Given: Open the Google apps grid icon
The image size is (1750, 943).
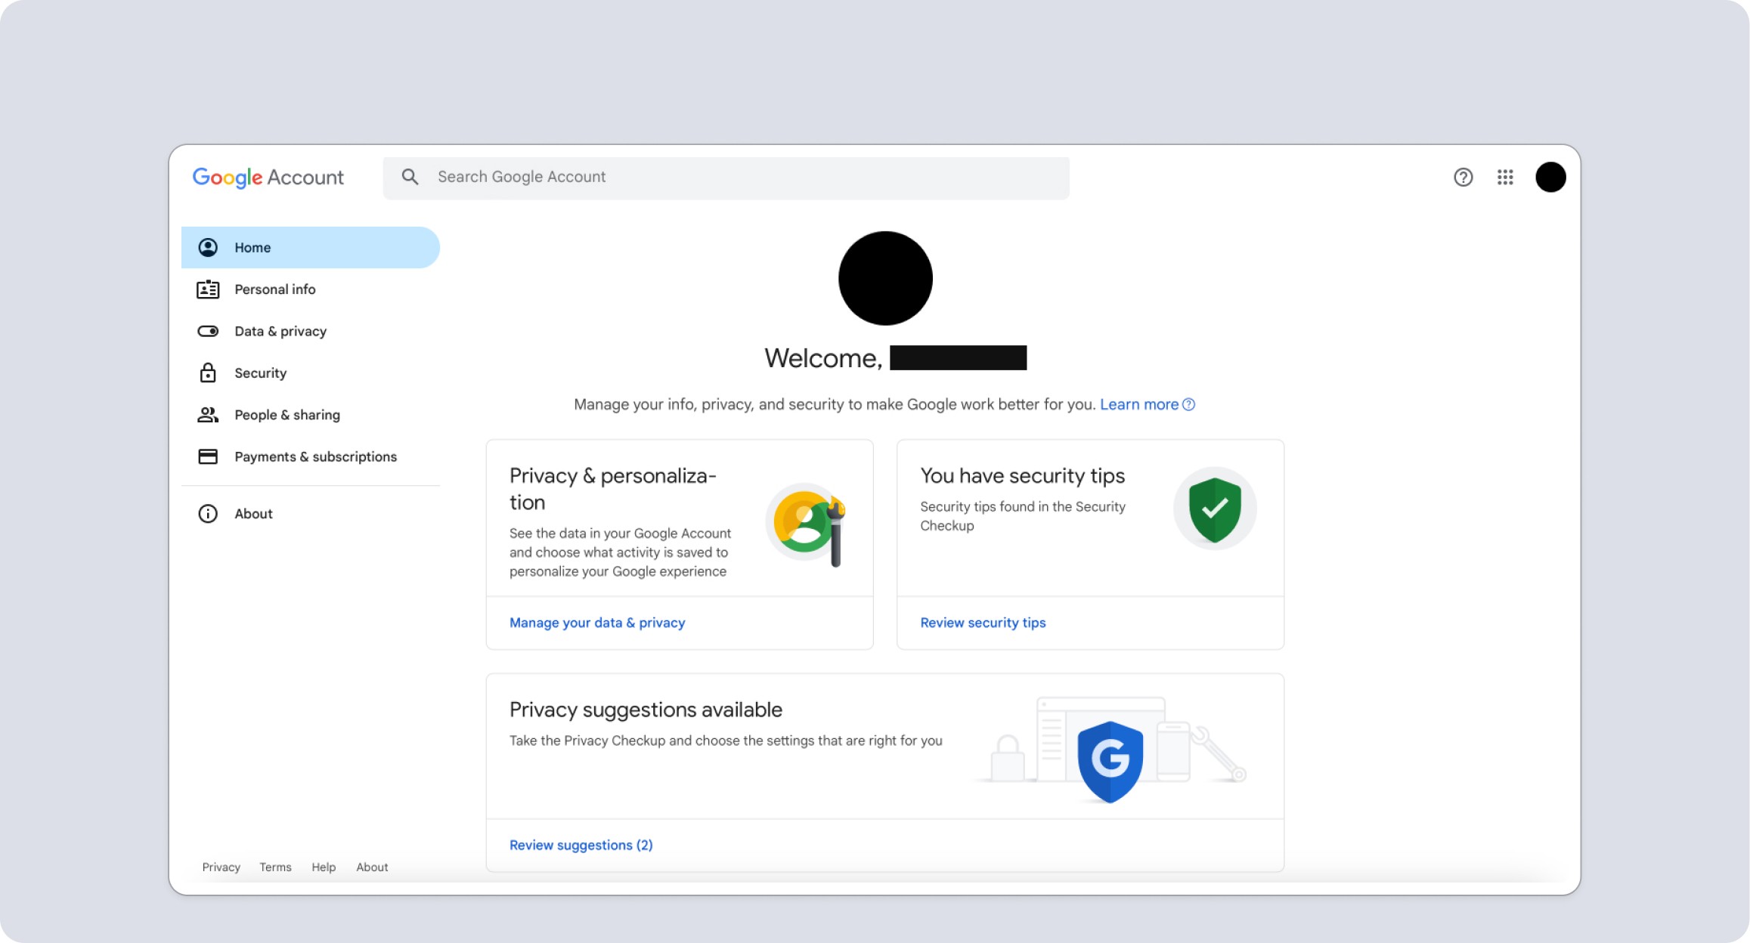Looking at the screenshot, I should pos(1504,177).
